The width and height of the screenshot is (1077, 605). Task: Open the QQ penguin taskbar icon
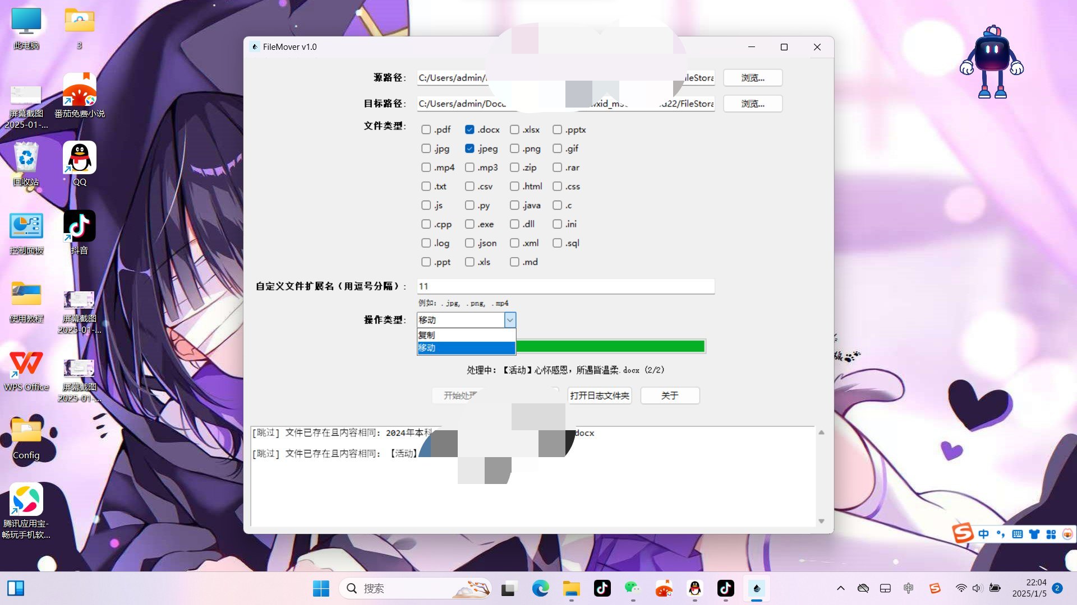click(x=694, y=588)
